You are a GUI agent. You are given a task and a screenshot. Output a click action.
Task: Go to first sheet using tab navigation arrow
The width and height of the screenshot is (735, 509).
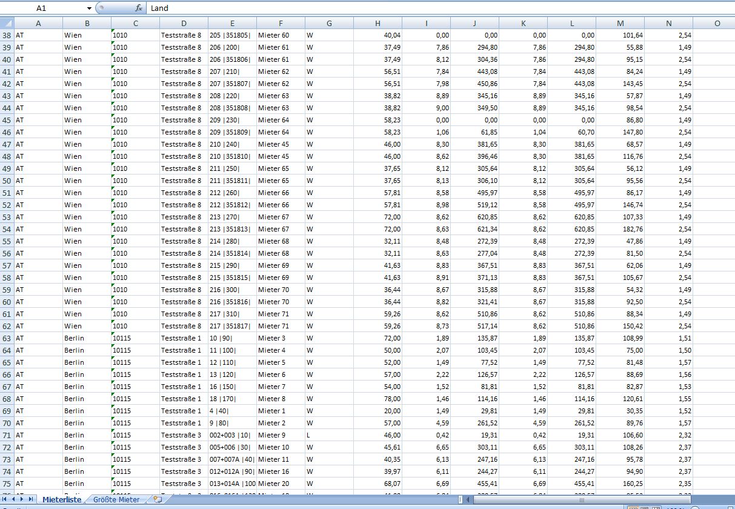click(x=5, y=500)
